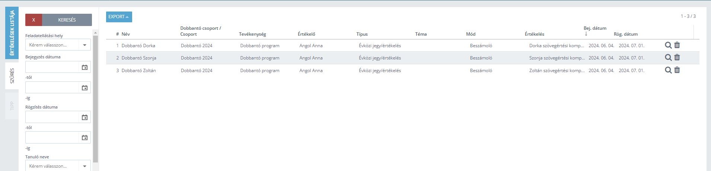The image size is (711, 171).
Task: Switch to Értékelések listája tab
Action: point(12,33)
